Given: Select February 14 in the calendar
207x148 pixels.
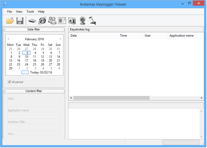Looking at the screenshot, I should click(x=58, y=57).
